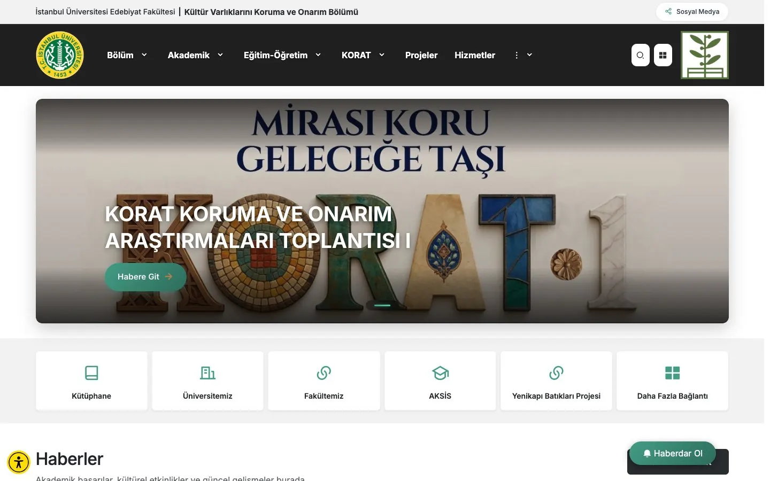Open the Akademik menu item
Screen dimensions: 770x481
point(189,55)
